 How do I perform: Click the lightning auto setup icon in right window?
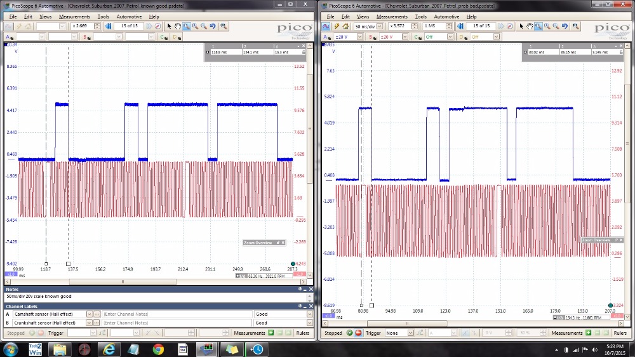pos(337,26)
